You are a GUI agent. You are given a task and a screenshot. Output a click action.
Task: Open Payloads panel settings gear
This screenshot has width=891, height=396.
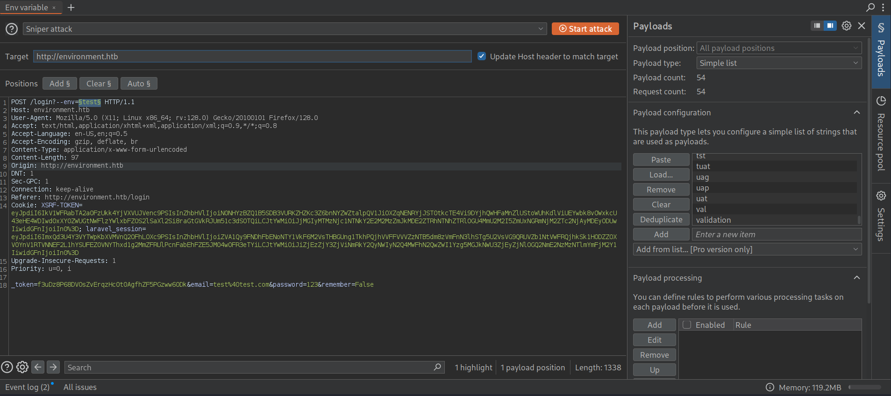coord(847,26)
